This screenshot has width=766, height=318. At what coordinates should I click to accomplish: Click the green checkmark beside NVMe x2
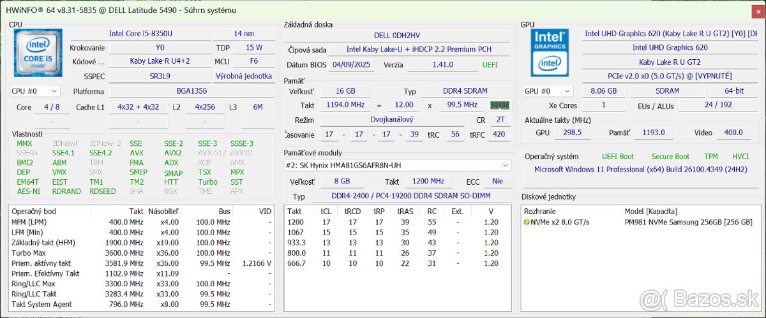click(x=527, y=222)
